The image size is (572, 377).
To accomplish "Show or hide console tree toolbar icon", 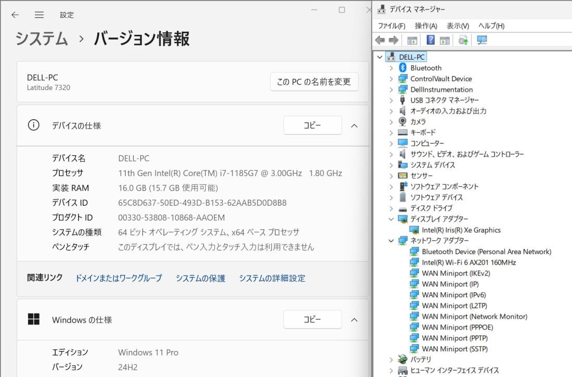I will click(412, 40).
